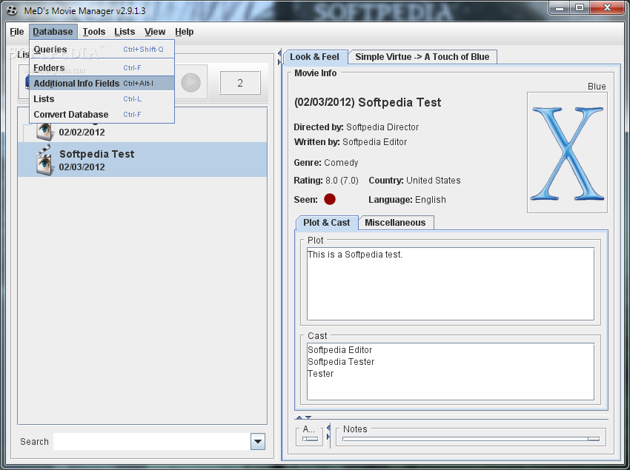Switch to the Look & Feel tab
630x470 pixels.
click(315, 57)
